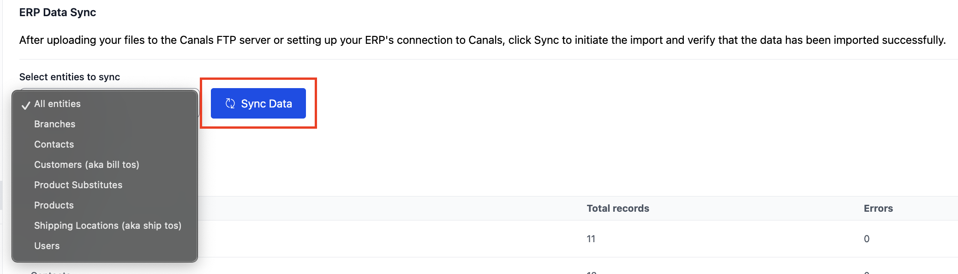Choose Shipping Locations (aka ship tos)

click(105, 226)
